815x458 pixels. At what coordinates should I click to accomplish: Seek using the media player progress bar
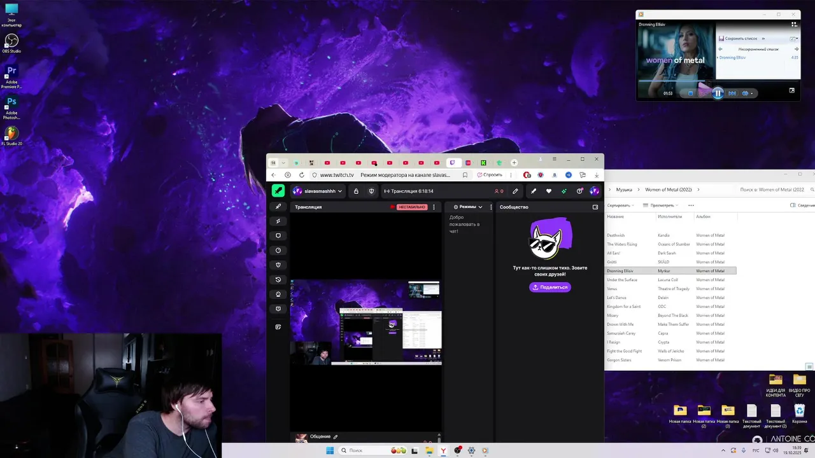pos(718,81)
